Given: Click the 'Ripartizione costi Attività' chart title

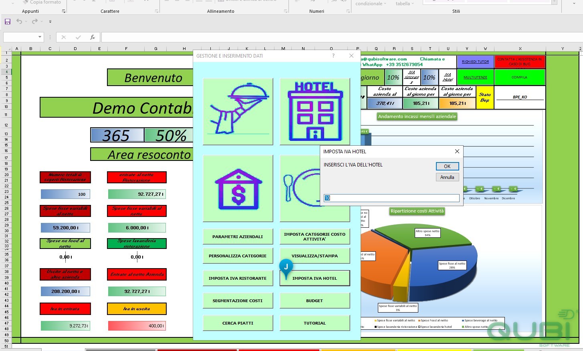Looking at the screenshot, I should 417,211.
